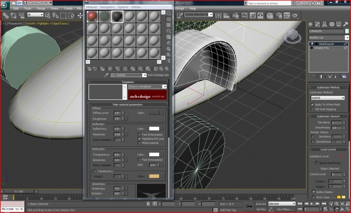
Task: Enable Show Cage checkbox
Action: point(314,197)
